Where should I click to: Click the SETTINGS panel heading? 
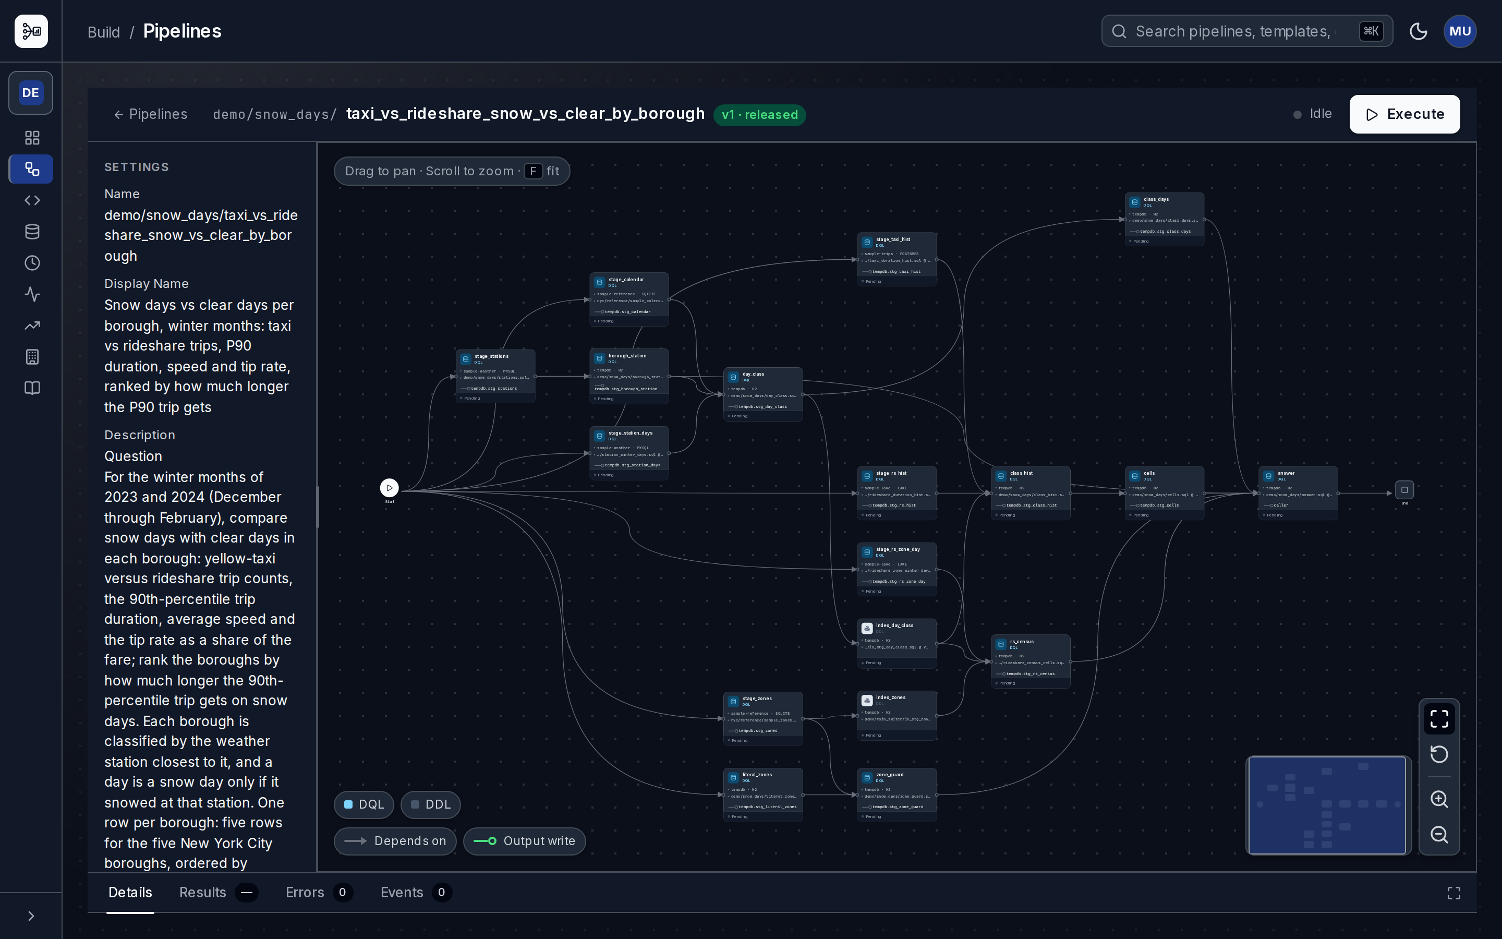tap(137, 167)
